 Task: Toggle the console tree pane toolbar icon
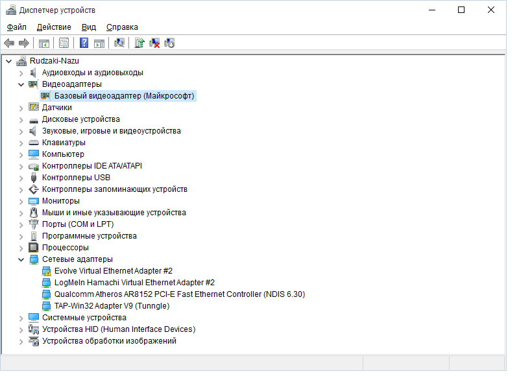[43, 43]
